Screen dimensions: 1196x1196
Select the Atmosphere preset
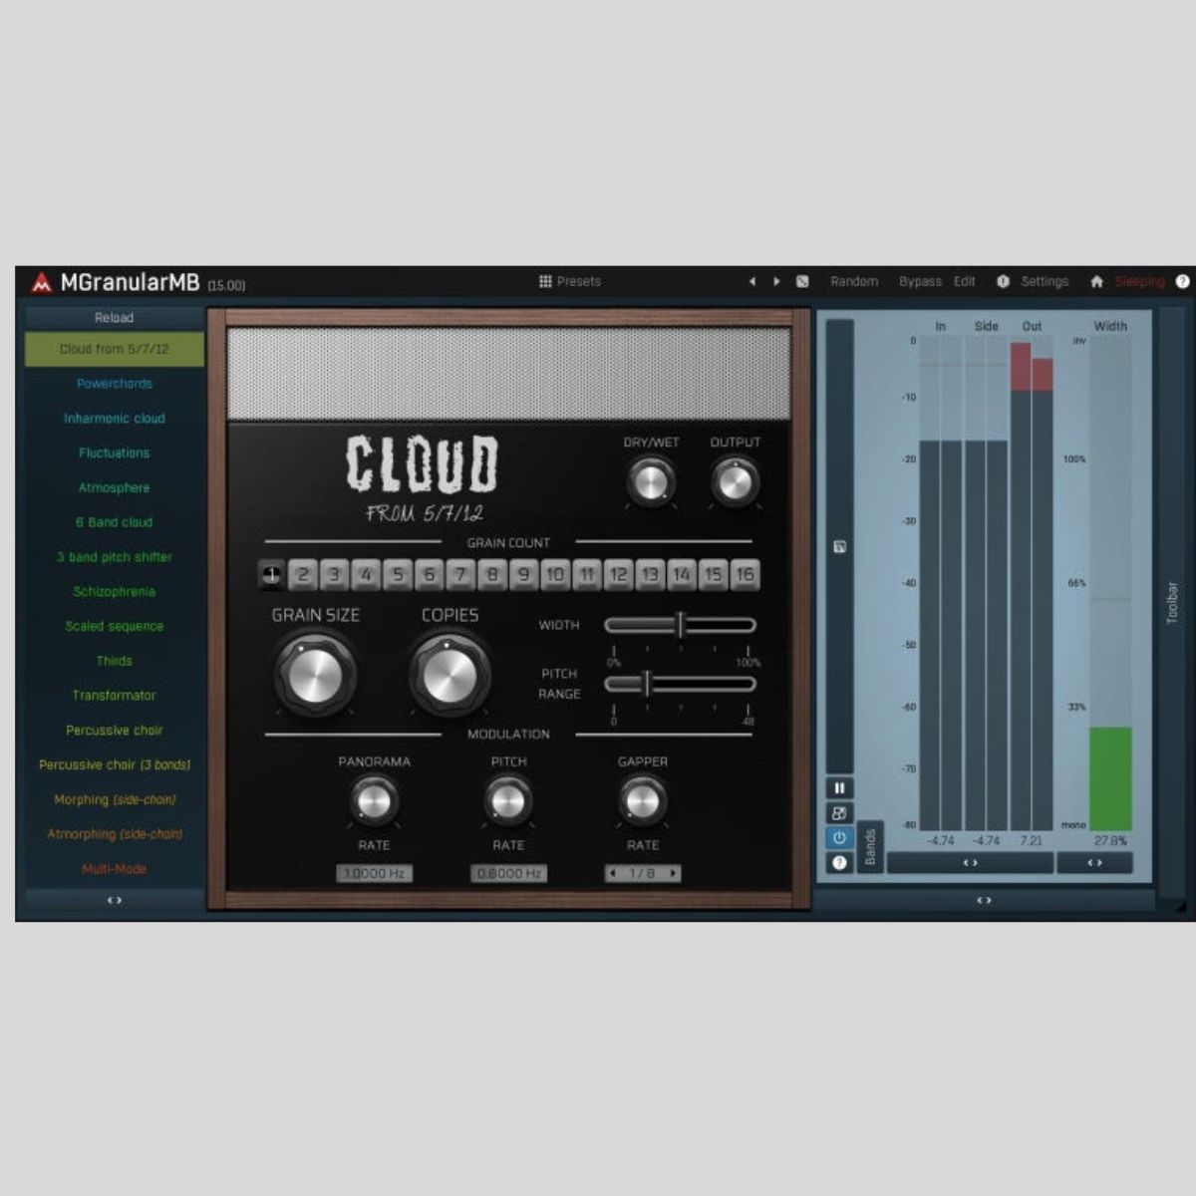[x=115, y=487]
